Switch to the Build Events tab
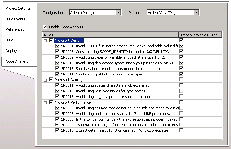The image size is (231, 149). 15,19
